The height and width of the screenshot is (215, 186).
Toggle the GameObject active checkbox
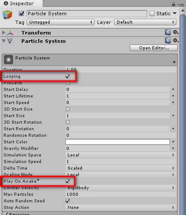tap(21, 14)
